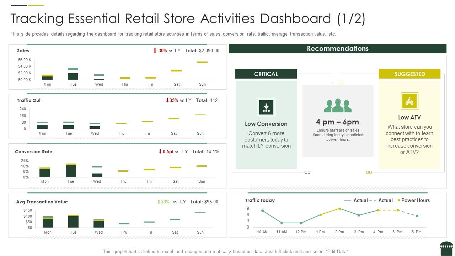Image resolution: width=455 pixels, height=256 pixels.
Task: Select the CRITICAL header label
Action: (x=266, y=74)
